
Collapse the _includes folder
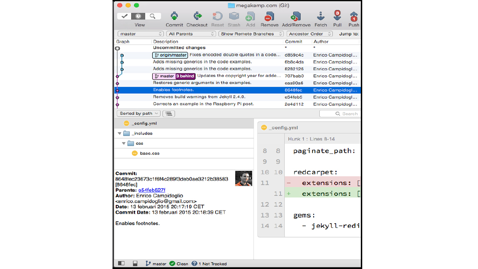(x=119, y=133)
